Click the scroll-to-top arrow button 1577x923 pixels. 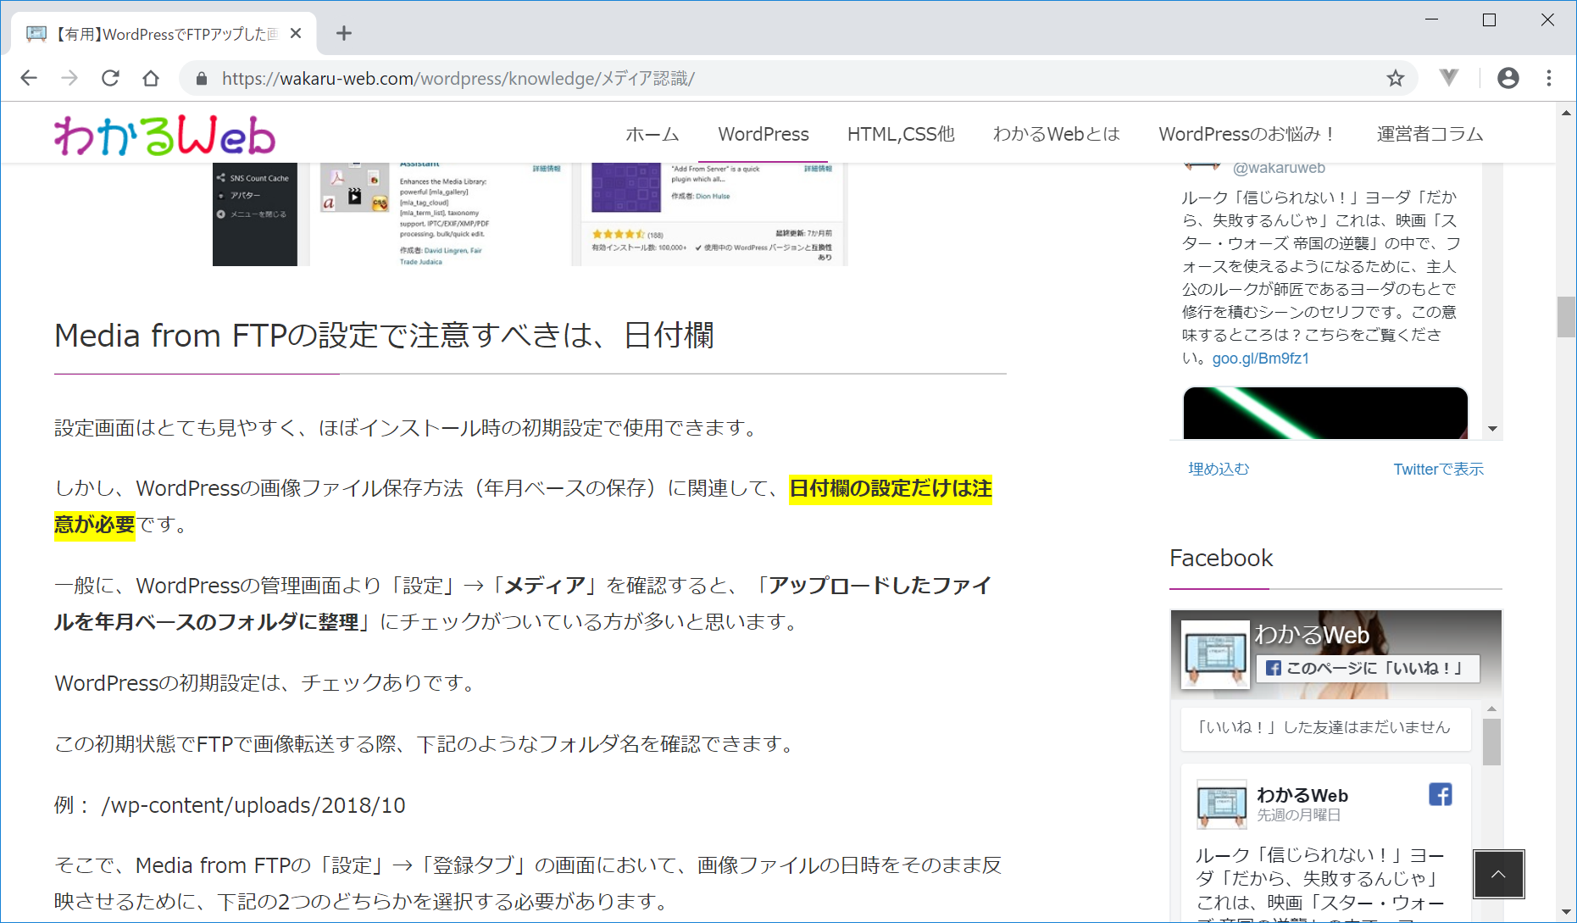[1497, 874]
